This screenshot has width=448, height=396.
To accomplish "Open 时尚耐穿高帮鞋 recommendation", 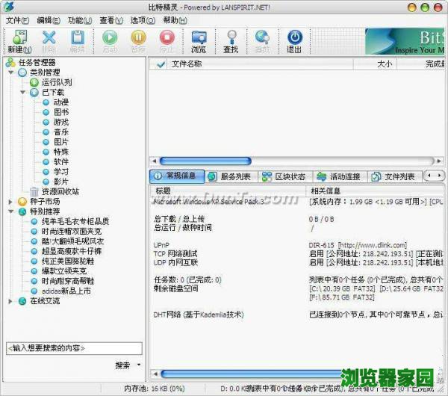I will [x=68, y=281].
